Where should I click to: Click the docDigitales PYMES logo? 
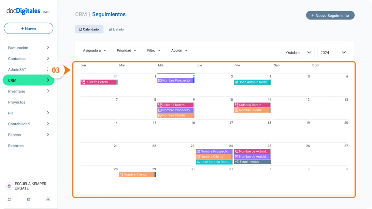tap(28, 11)
